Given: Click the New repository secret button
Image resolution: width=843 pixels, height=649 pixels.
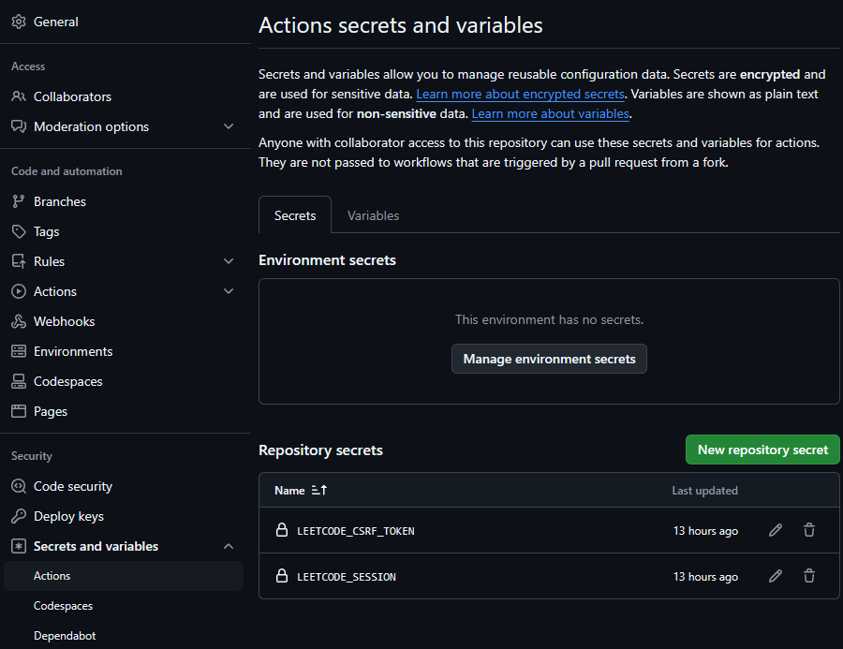Looking at the screenshot, I should point(762,450).
